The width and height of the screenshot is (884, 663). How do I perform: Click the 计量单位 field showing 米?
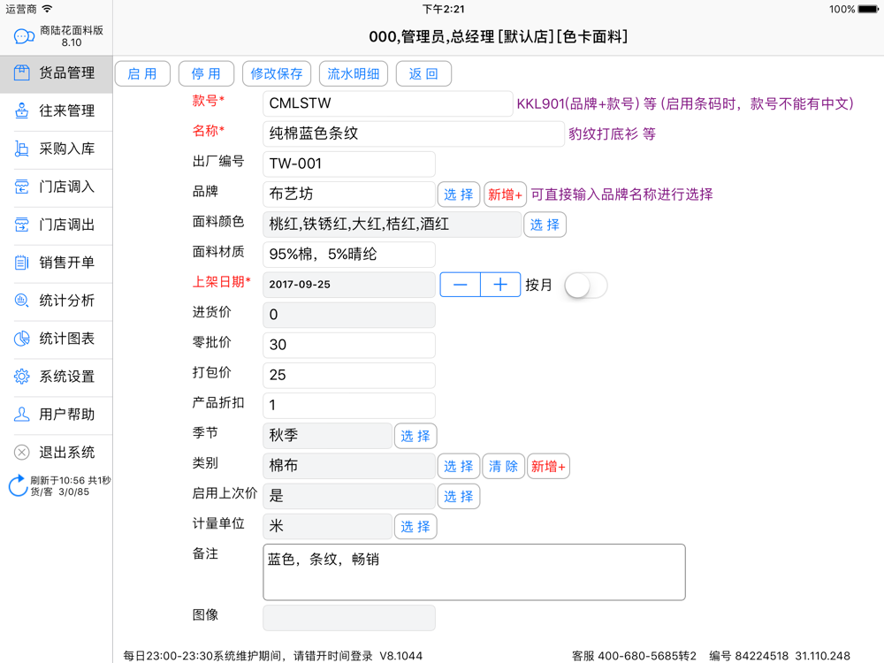(327, 526)
